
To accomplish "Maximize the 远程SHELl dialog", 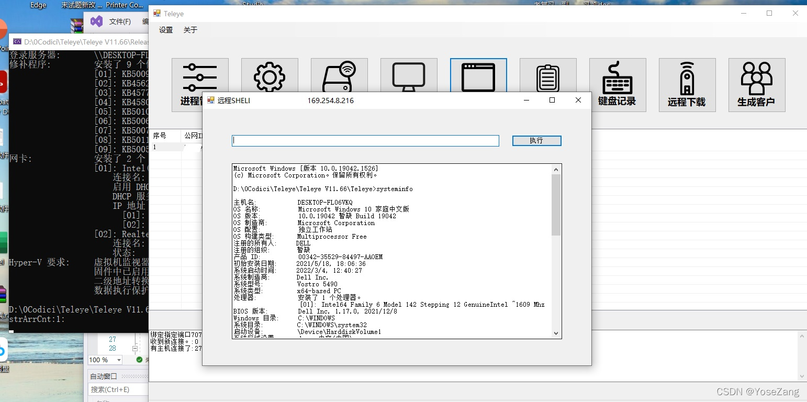I will pos(552,100).
